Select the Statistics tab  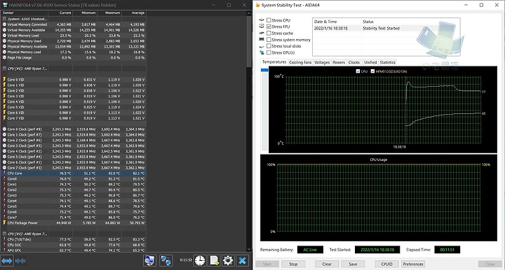point(387,62)
